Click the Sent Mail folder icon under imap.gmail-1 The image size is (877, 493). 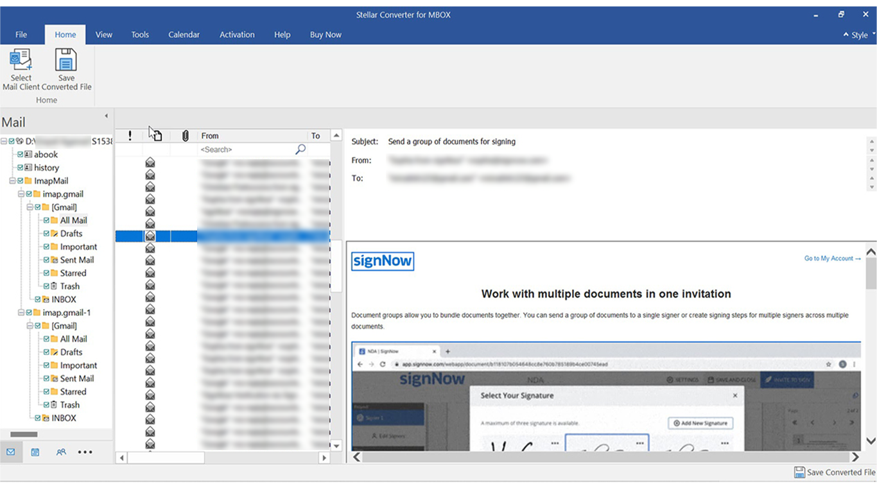pyautogui.click(x=55, y=379)
